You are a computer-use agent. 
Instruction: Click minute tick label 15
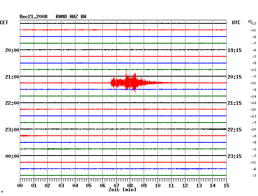(x=226, y=186)
